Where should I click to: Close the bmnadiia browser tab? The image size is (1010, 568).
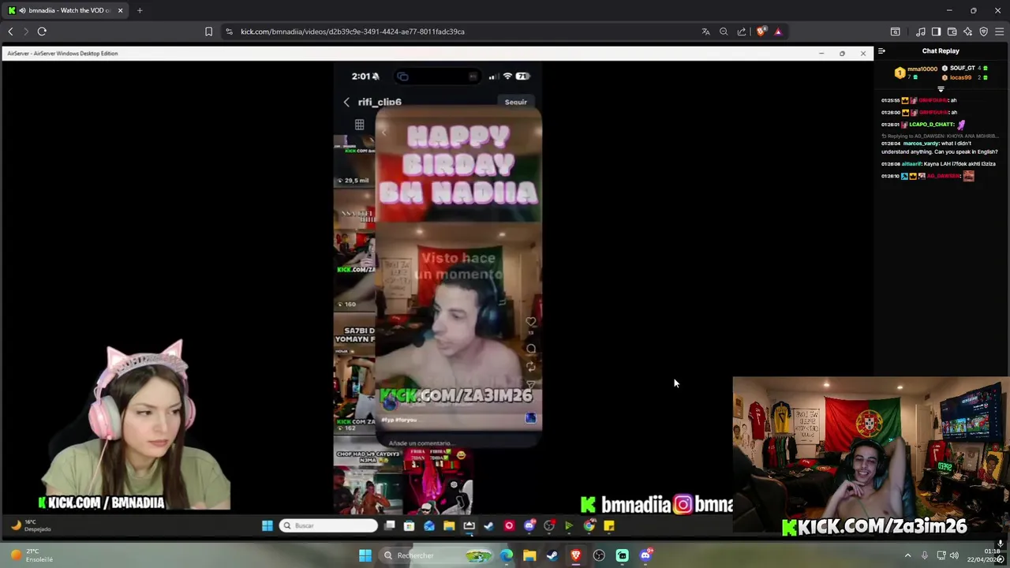click(x=120, y=10)
